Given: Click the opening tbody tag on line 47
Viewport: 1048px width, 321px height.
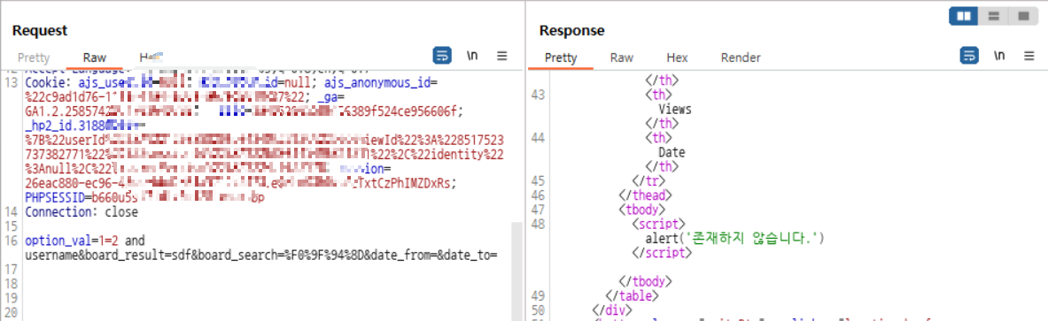Looking at the screenshot, I should coord(641,210).
